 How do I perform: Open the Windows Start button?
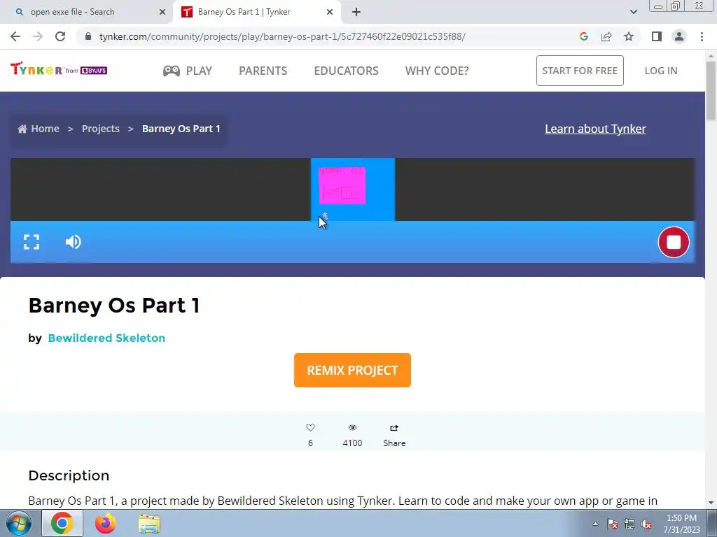18,523
